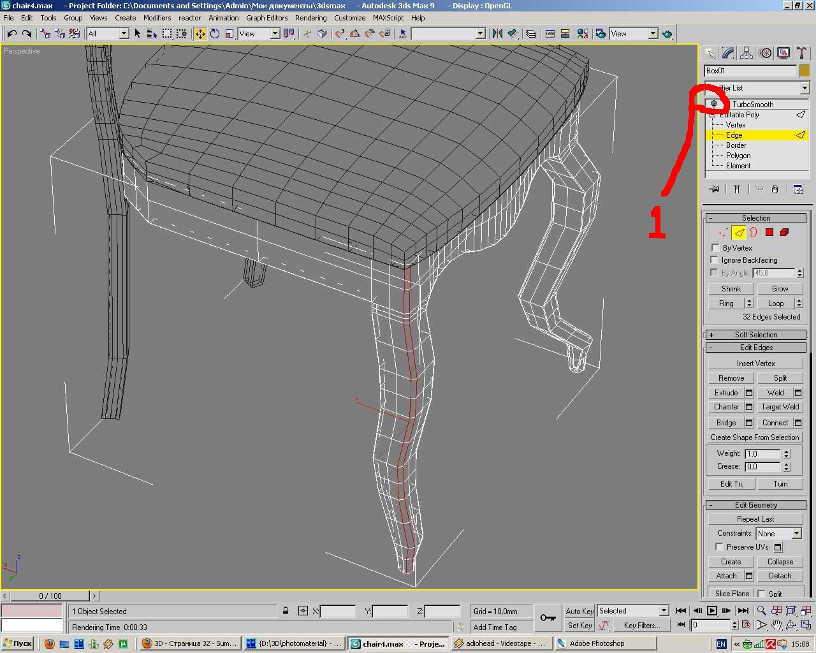This screenshot has height=653, width=816.
Task: Switch to Polygon sub-object selection icon
Action: (769, 233)
